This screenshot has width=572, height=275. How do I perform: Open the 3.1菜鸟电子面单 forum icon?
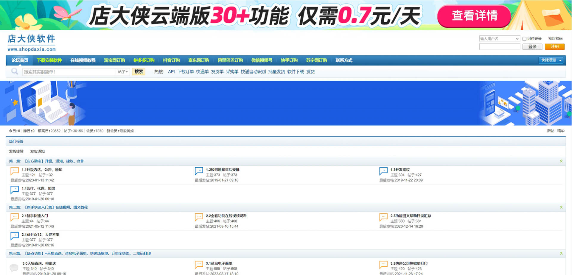coord(199,265)
